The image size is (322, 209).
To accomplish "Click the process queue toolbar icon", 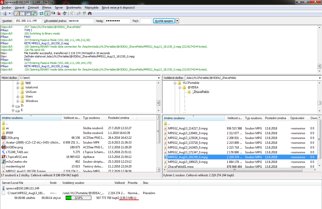I will 48,13.
